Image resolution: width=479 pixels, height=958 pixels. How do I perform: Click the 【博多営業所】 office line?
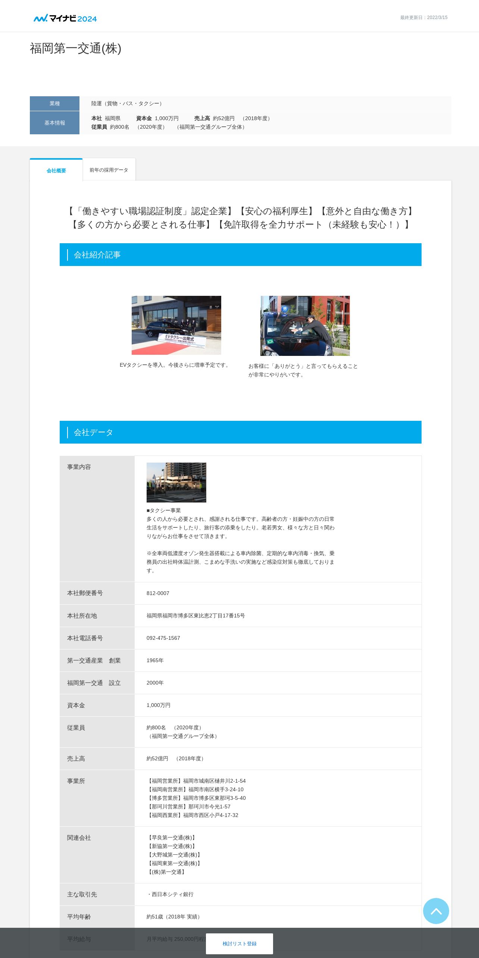196,798
